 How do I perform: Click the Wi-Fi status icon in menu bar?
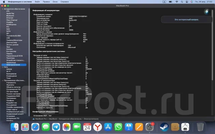177,2
